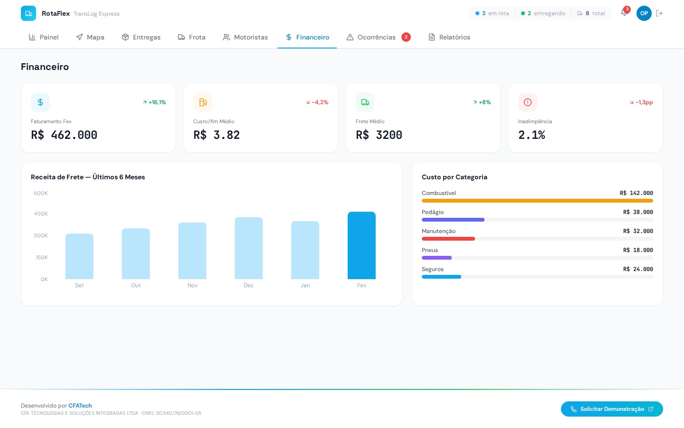Screen dimensions: 684x428
Task: Click the RotaFlex truck logo
Action: [28, 13]
